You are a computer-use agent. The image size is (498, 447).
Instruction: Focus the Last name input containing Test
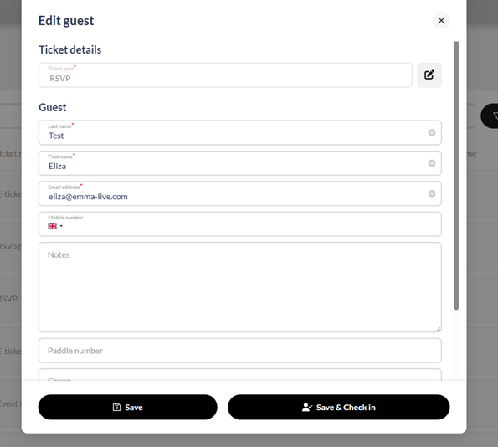[x=239, y=133]
